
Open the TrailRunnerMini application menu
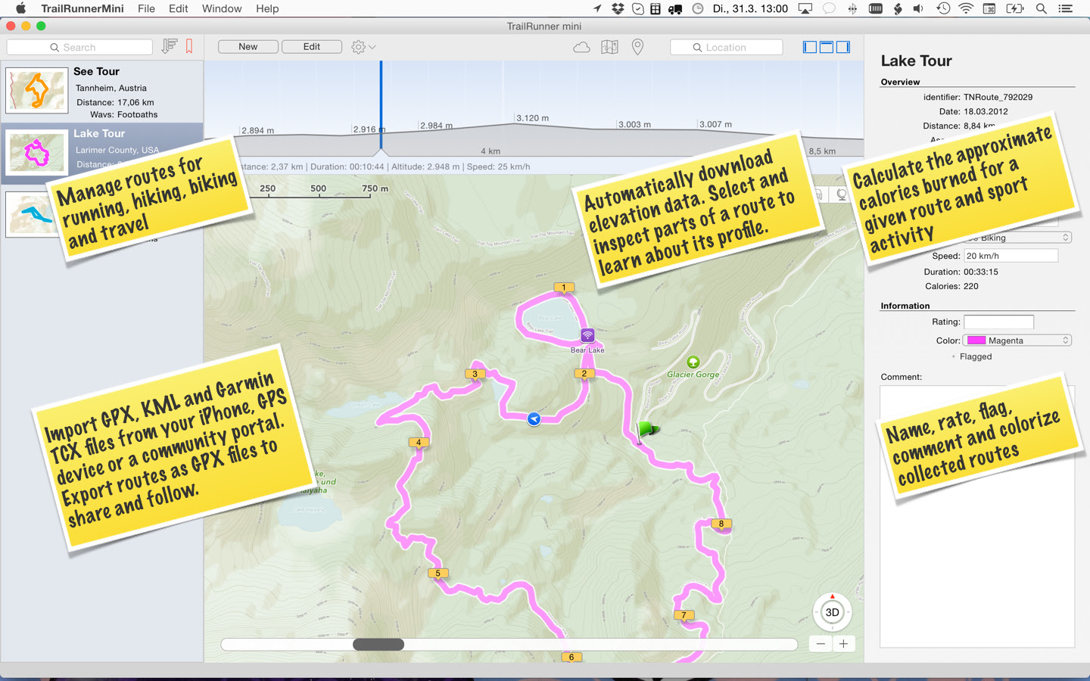coord(83,8)
